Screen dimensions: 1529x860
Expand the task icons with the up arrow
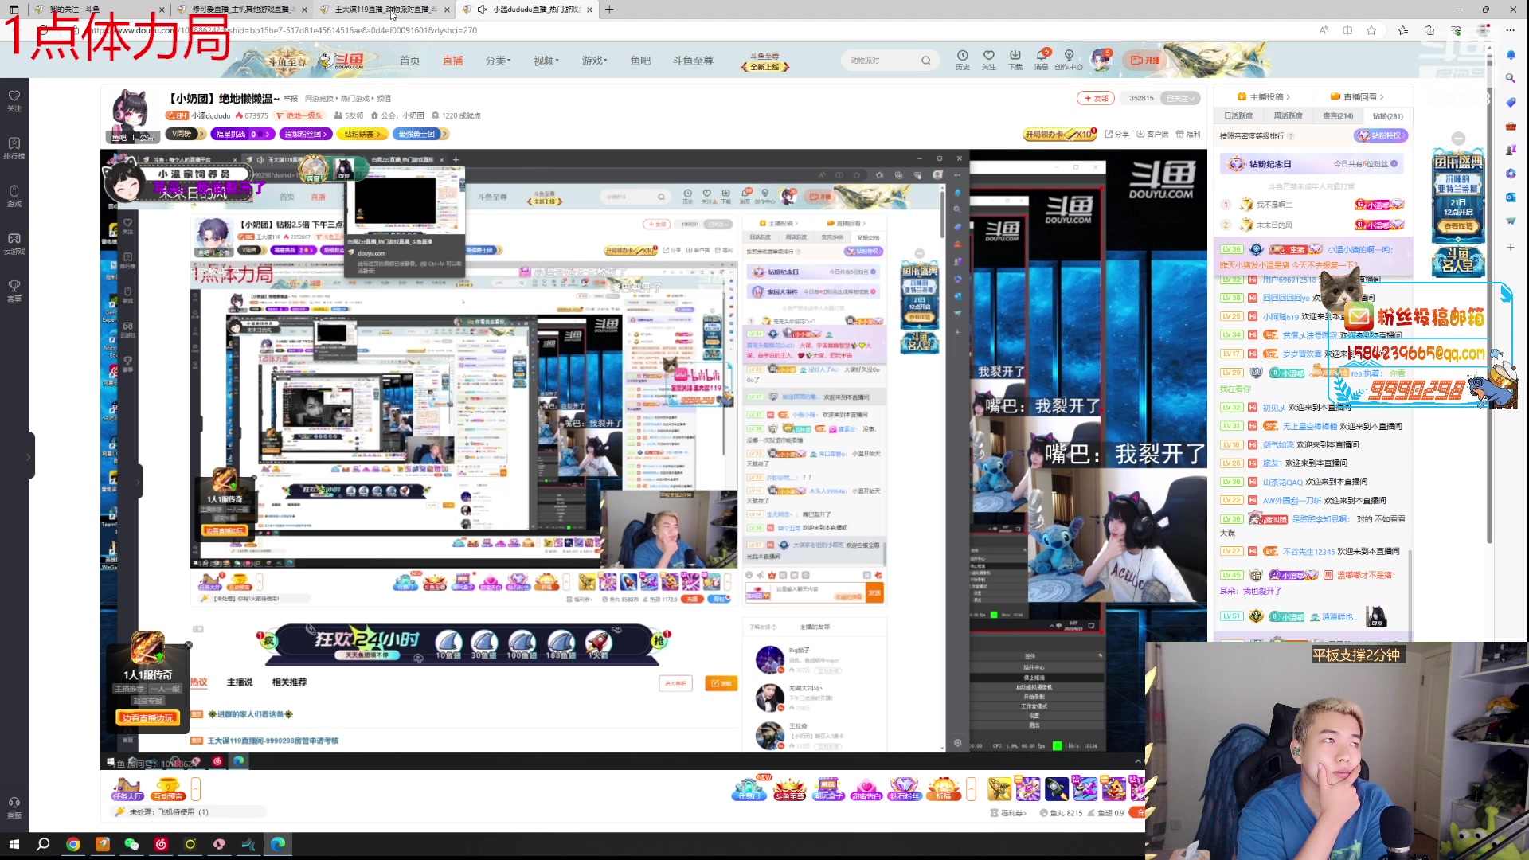coord(196,789)
